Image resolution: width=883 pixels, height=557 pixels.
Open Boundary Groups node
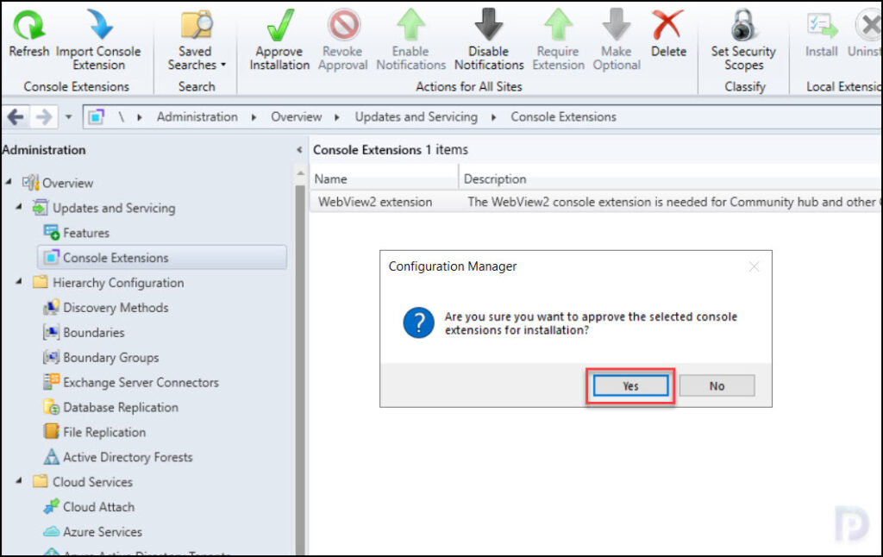[111, 357]
